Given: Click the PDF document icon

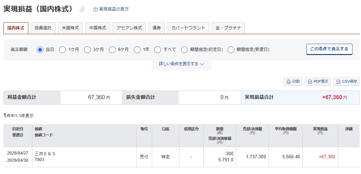Looking at the screenshot, I should [310, 82].
